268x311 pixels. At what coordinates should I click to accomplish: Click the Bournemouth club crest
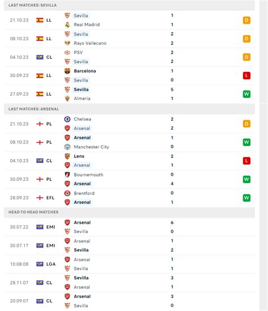pyautogui.click(x=67, y=174)
